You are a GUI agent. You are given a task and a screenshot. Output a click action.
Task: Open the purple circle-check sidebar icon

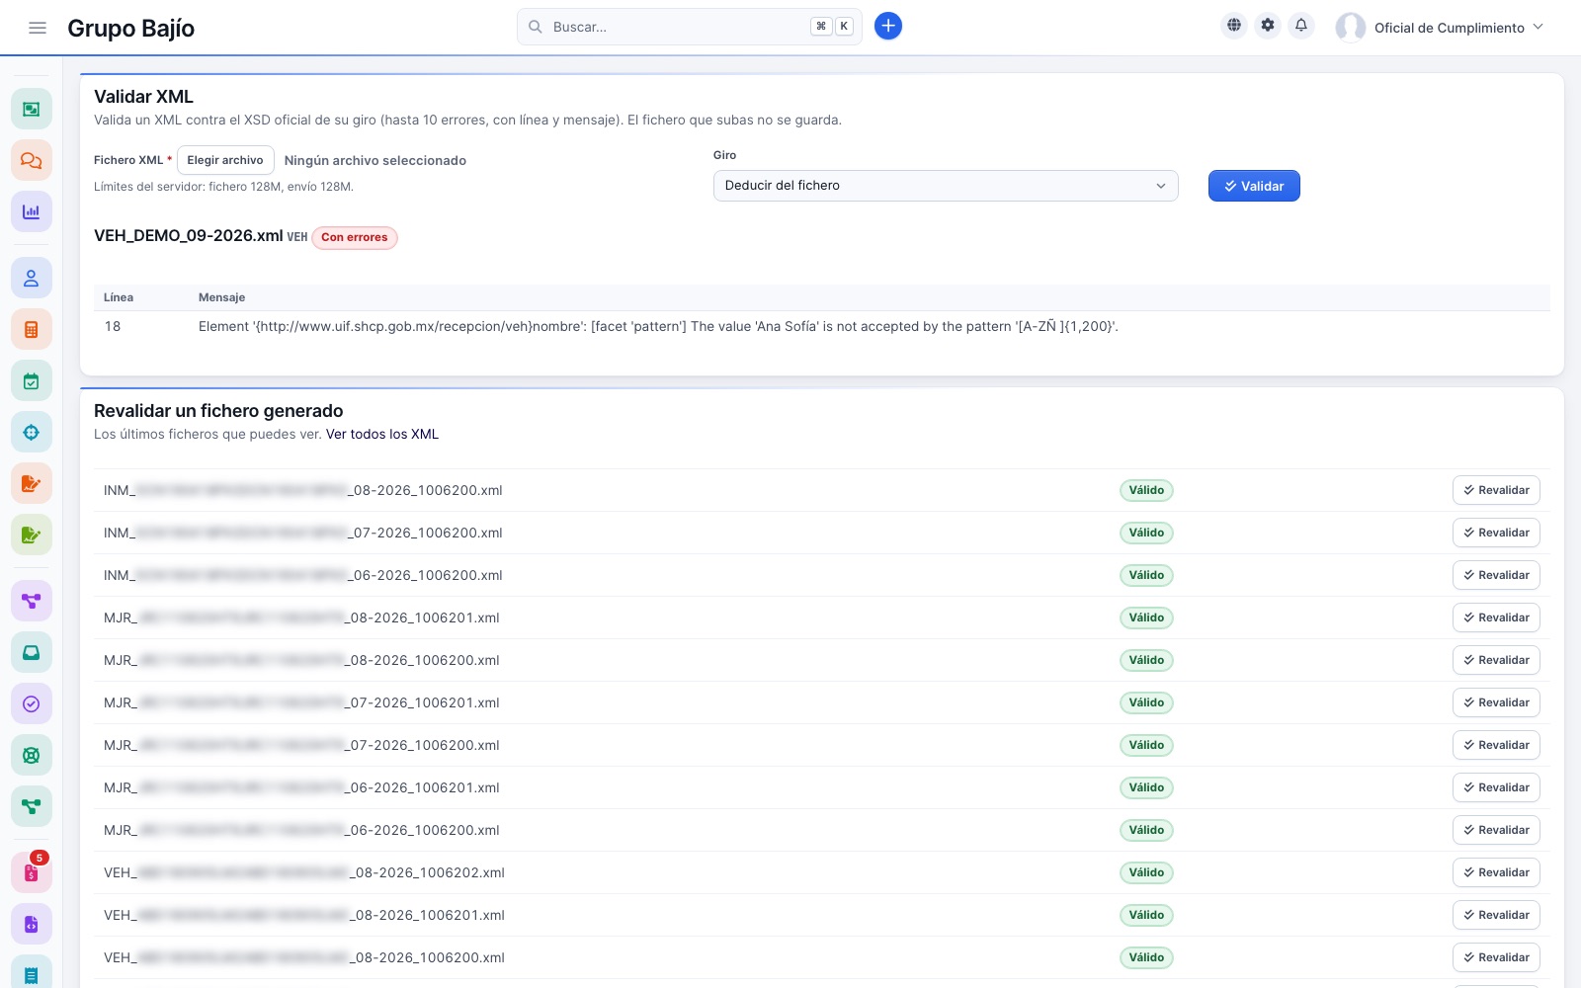tap(32, 703)
